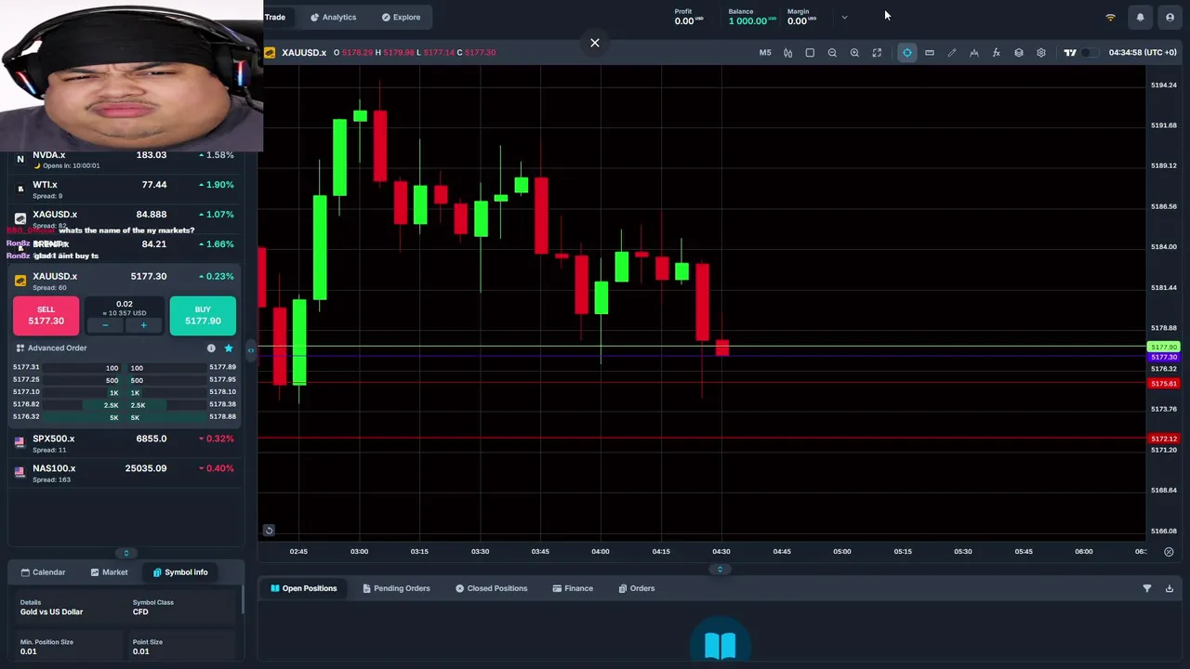Screen dimensions: 1190x669
Task: Collapse the positions panel handle
Action: (x=720, y=569)
